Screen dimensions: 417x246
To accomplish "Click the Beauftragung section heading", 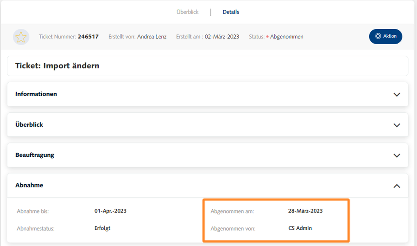I will (35, 155).
